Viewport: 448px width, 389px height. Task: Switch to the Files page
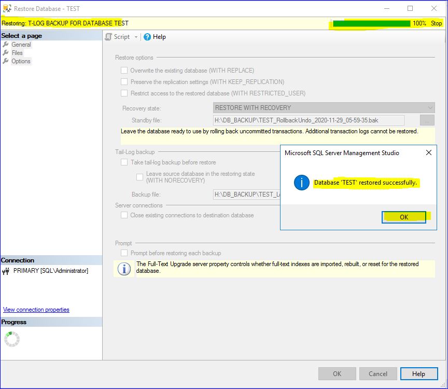point(17,53)
